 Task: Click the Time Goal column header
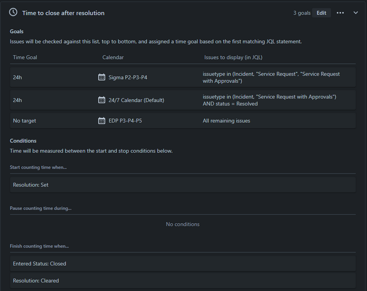[x=25, y=57]
